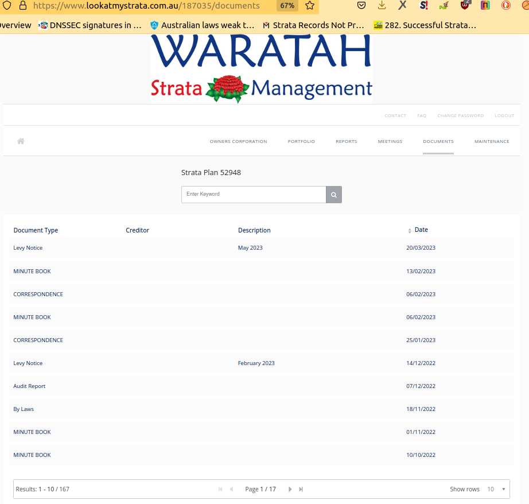Open the Portfolio menu
The image size is (529, 504).
(301, 141)
